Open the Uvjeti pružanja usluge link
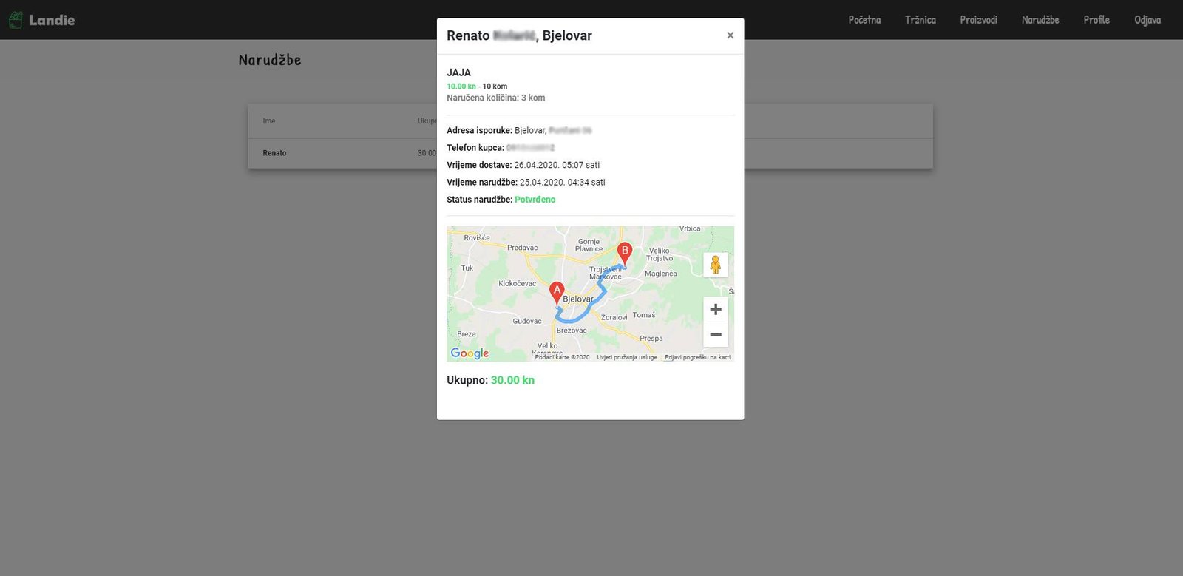Screen dimensions: 1183x576 click(627, 357)
